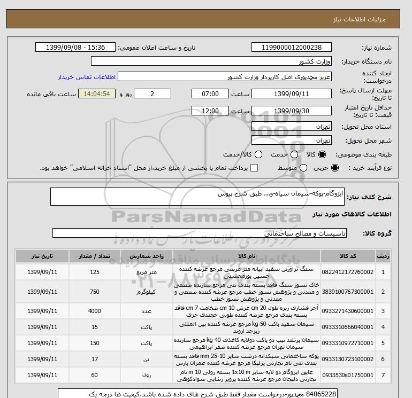The height and width of the screenshot is (398, 412).
Task: Click the remaining time countdown 14:04:54
Action: pos(97,93)
